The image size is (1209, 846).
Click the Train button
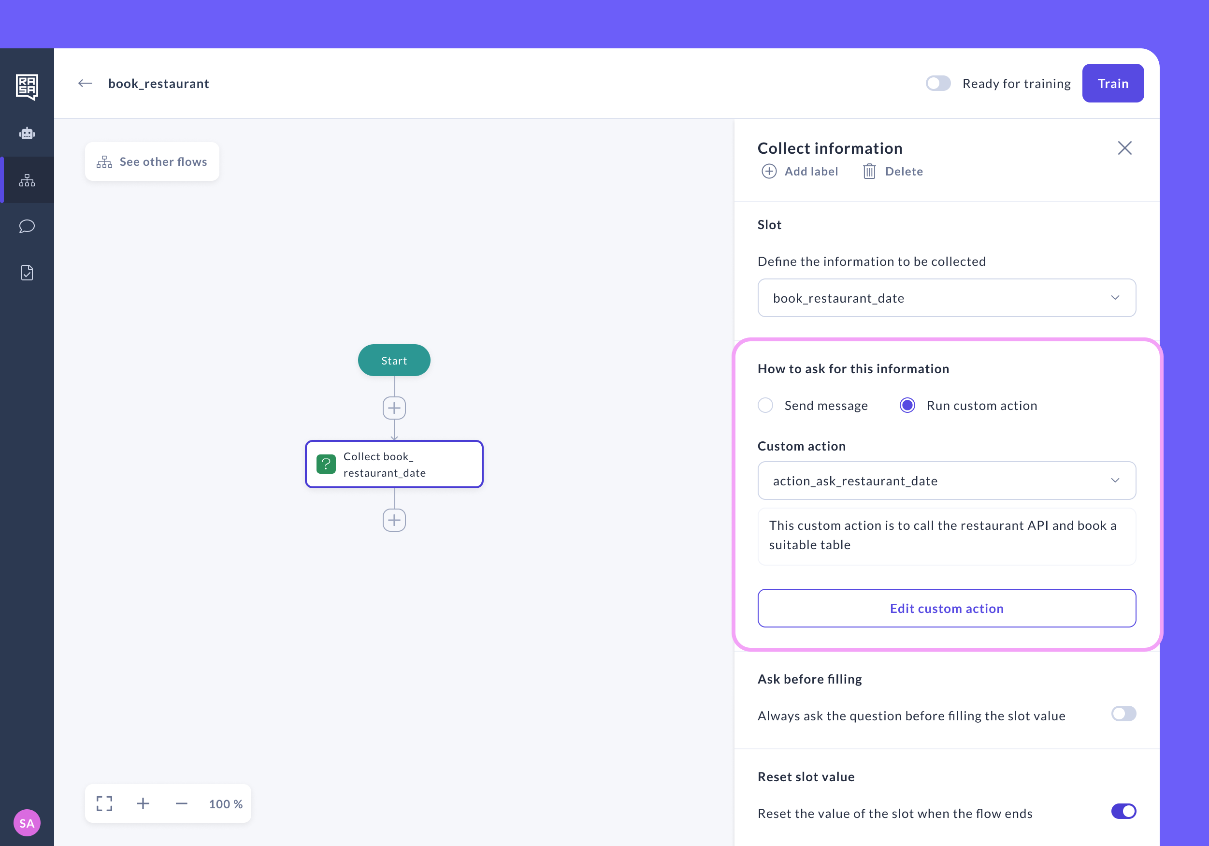(x=1113, y=83)
